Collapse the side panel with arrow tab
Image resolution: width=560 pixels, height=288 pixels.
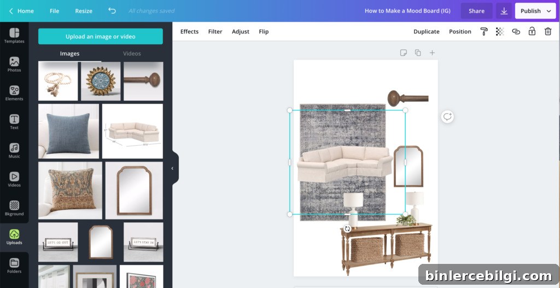[173, 168]
